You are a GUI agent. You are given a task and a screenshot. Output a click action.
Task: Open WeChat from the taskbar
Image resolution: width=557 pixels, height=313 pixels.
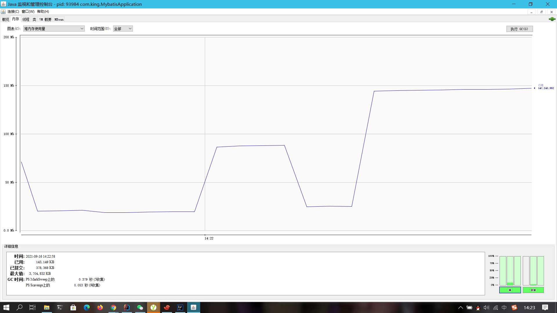coord(140,307)
